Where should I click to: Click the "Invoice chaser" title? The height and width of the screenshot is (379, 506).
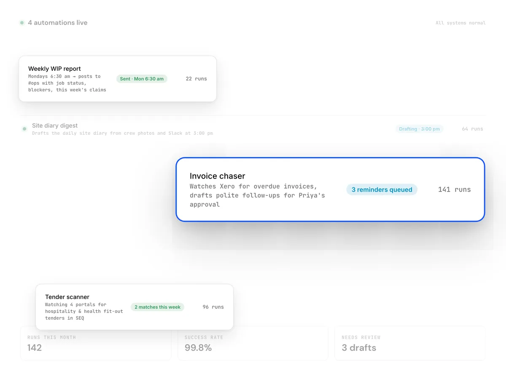pyautogui.click(x=217, y=176)
